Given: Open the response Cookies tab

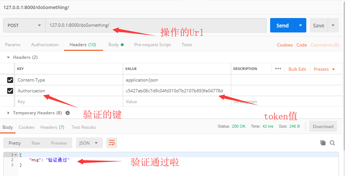Looking at the screenshot, I should coord(26,127).
